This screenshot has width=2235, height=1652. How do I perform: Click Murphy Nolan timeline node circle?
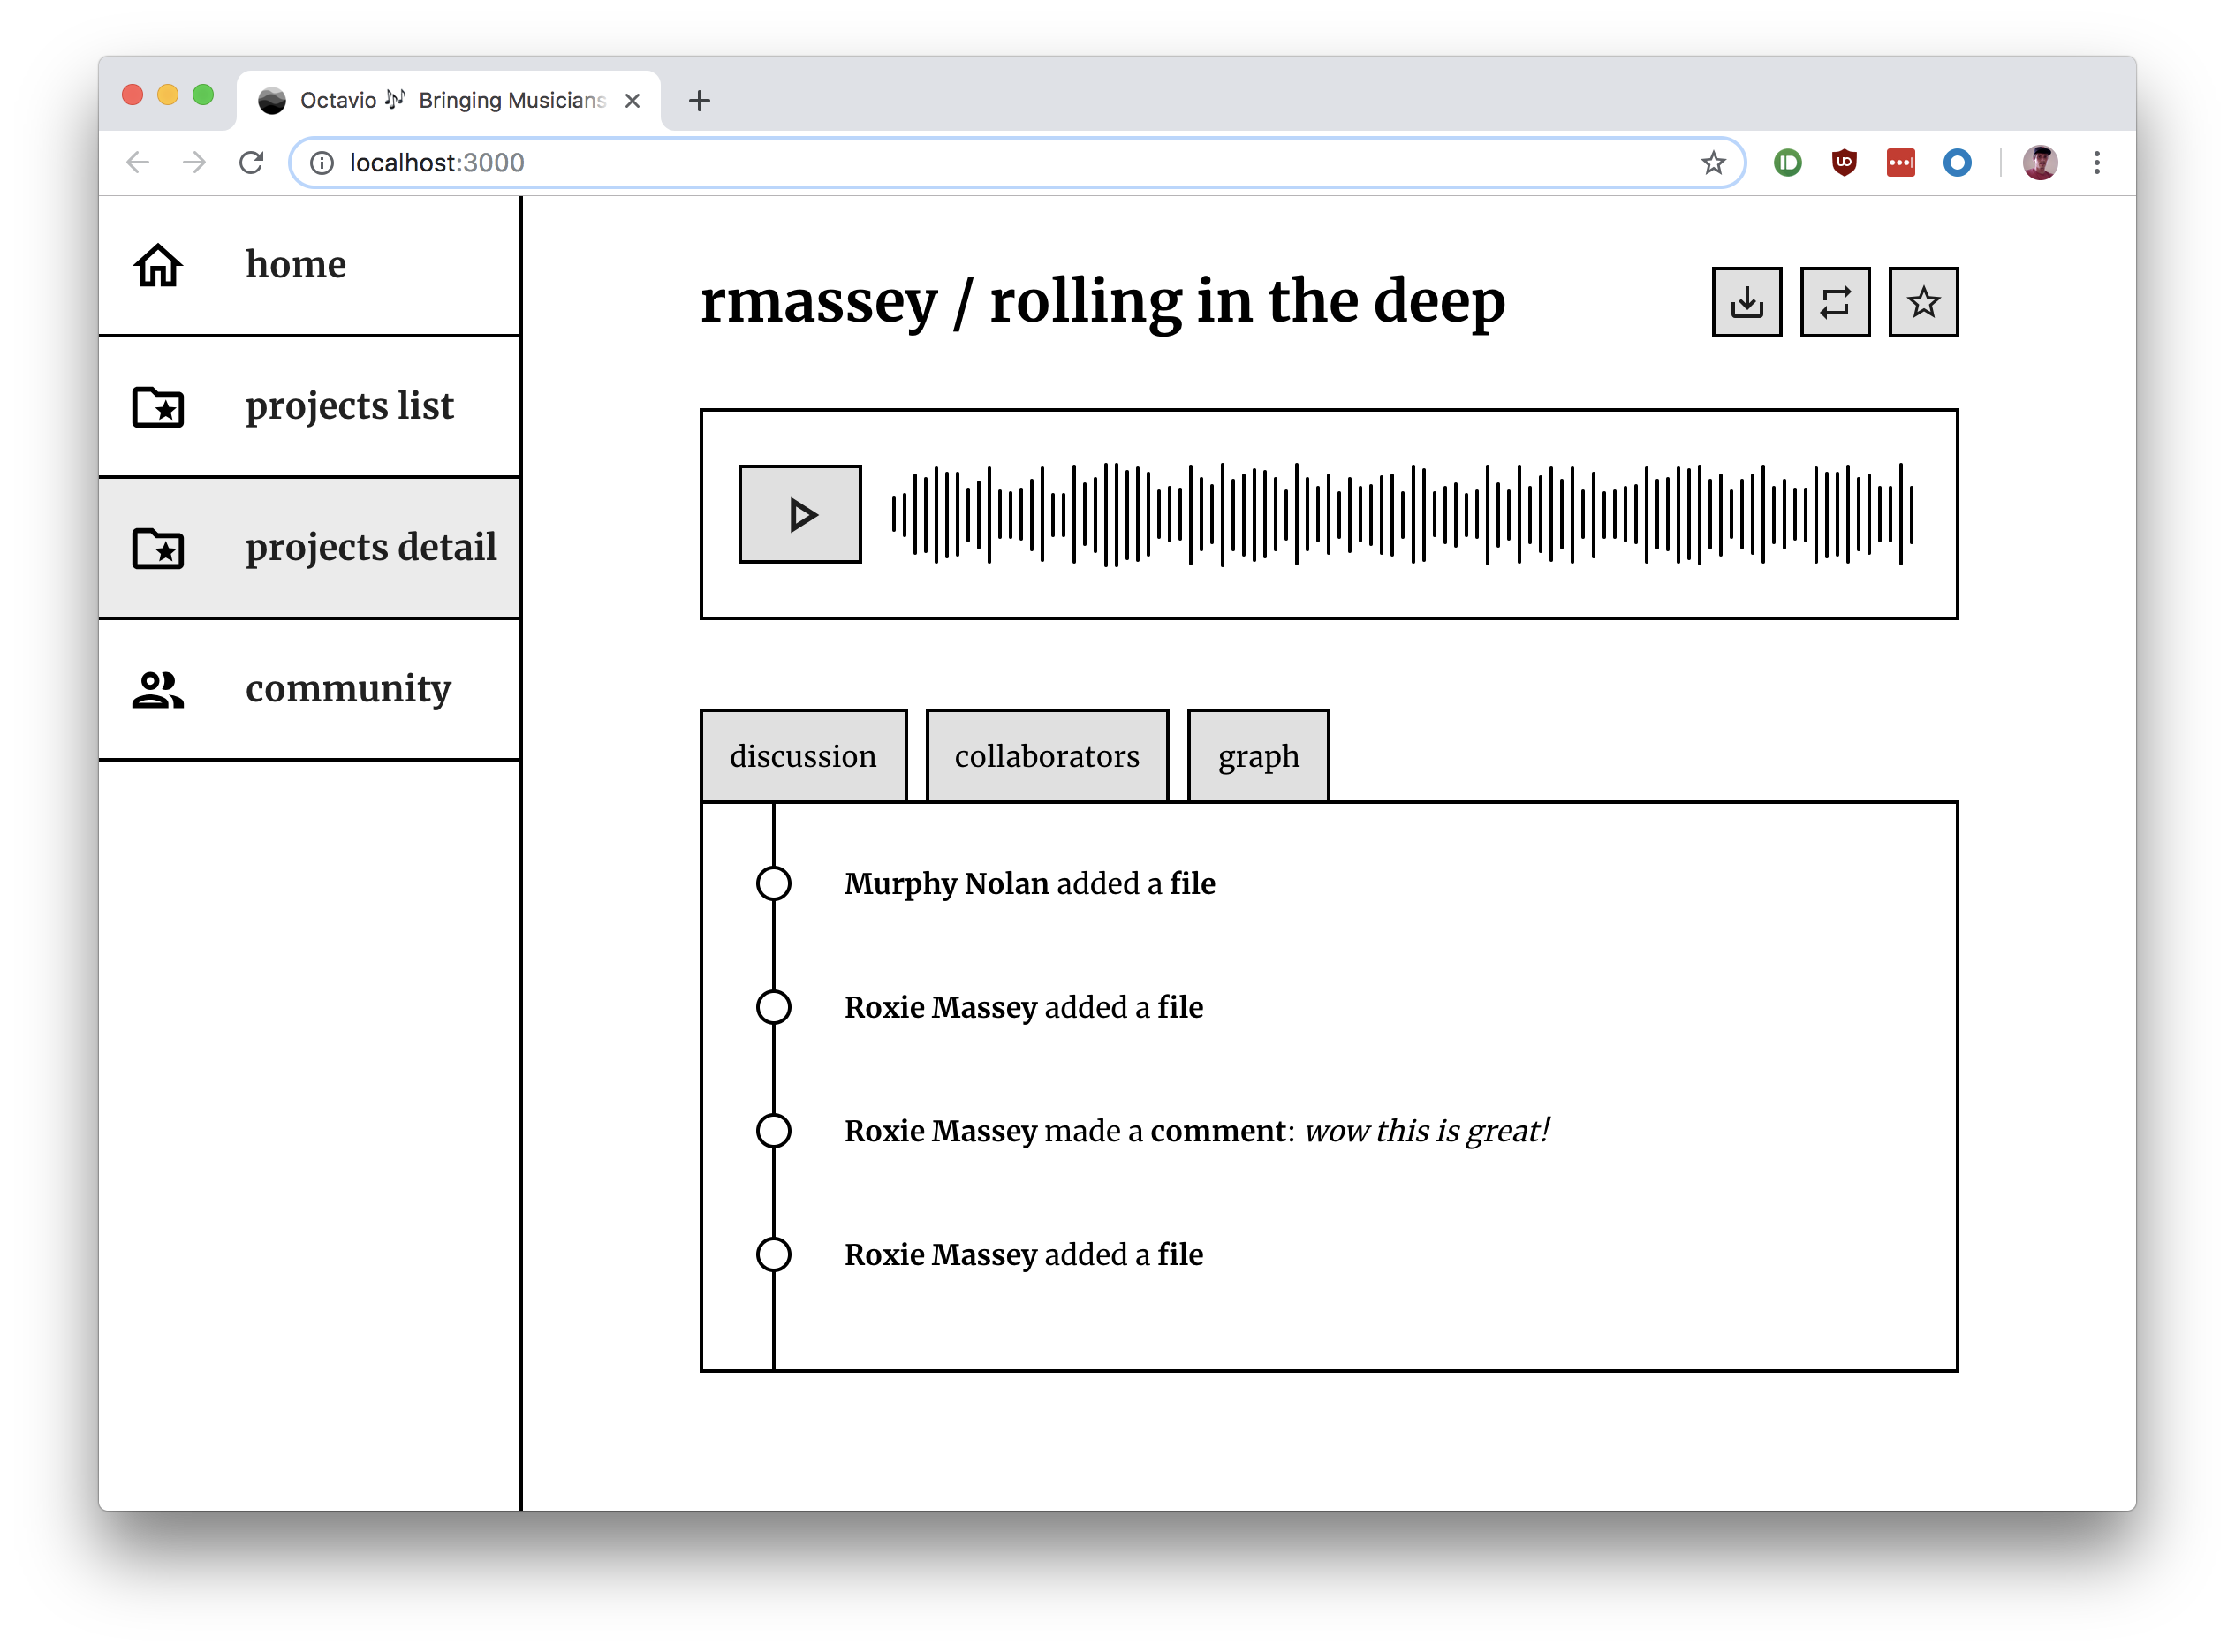click(x=773, y=883)
